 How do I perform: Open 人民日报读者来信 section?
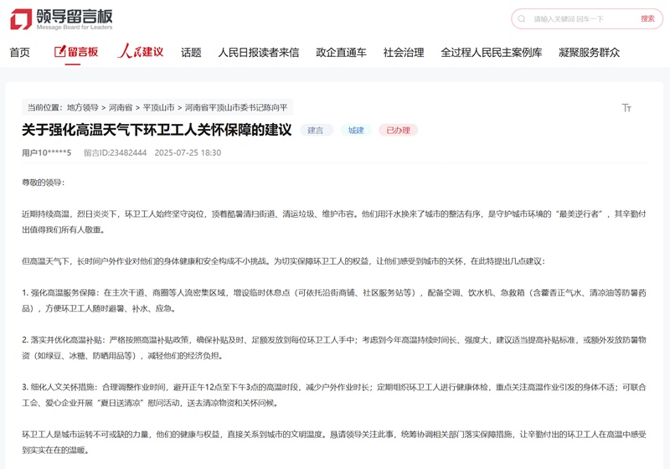[258, 52]
